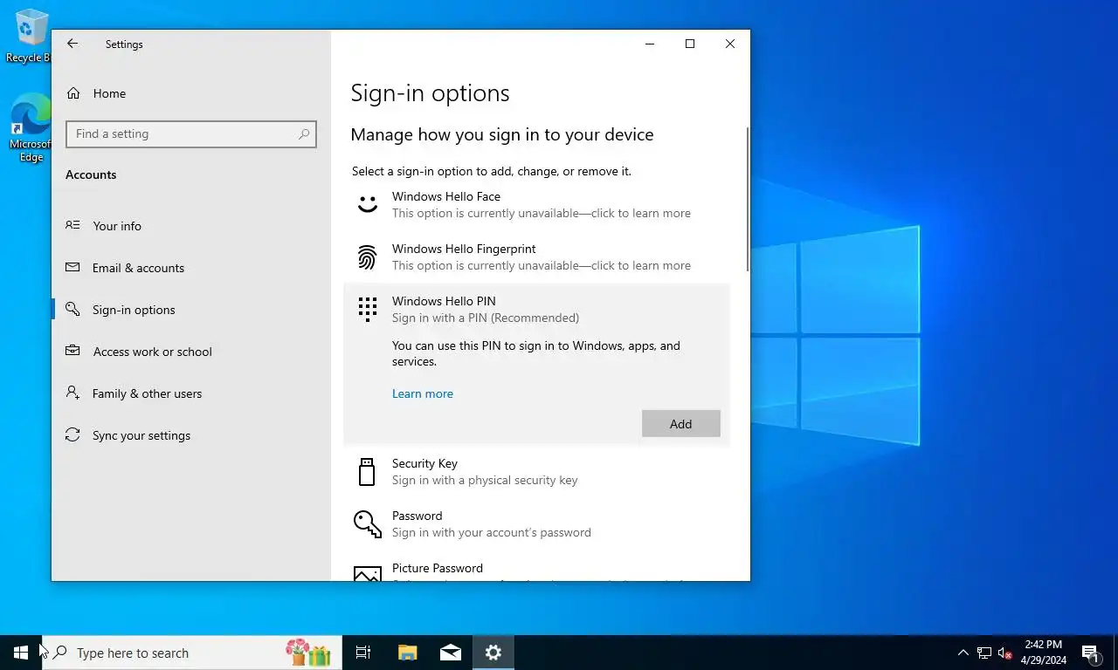This screenshot has height=670, width=1118.
Task: Click the Settings page vertical scrollbar
Action: point(748,199)
